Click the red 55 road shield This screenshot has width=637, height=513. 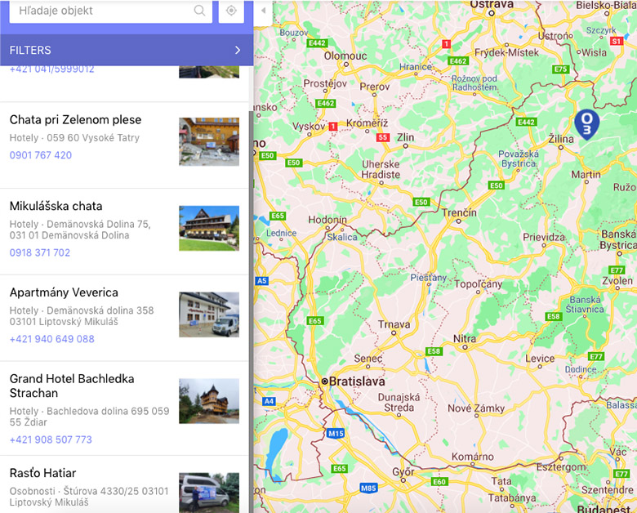click(383, 137)
